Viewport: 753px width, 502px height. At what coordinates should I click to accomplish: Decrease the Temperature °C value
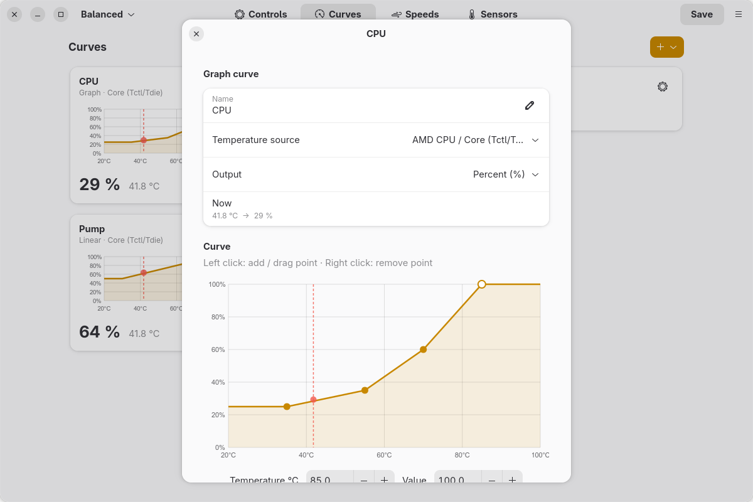coord(364,480)
